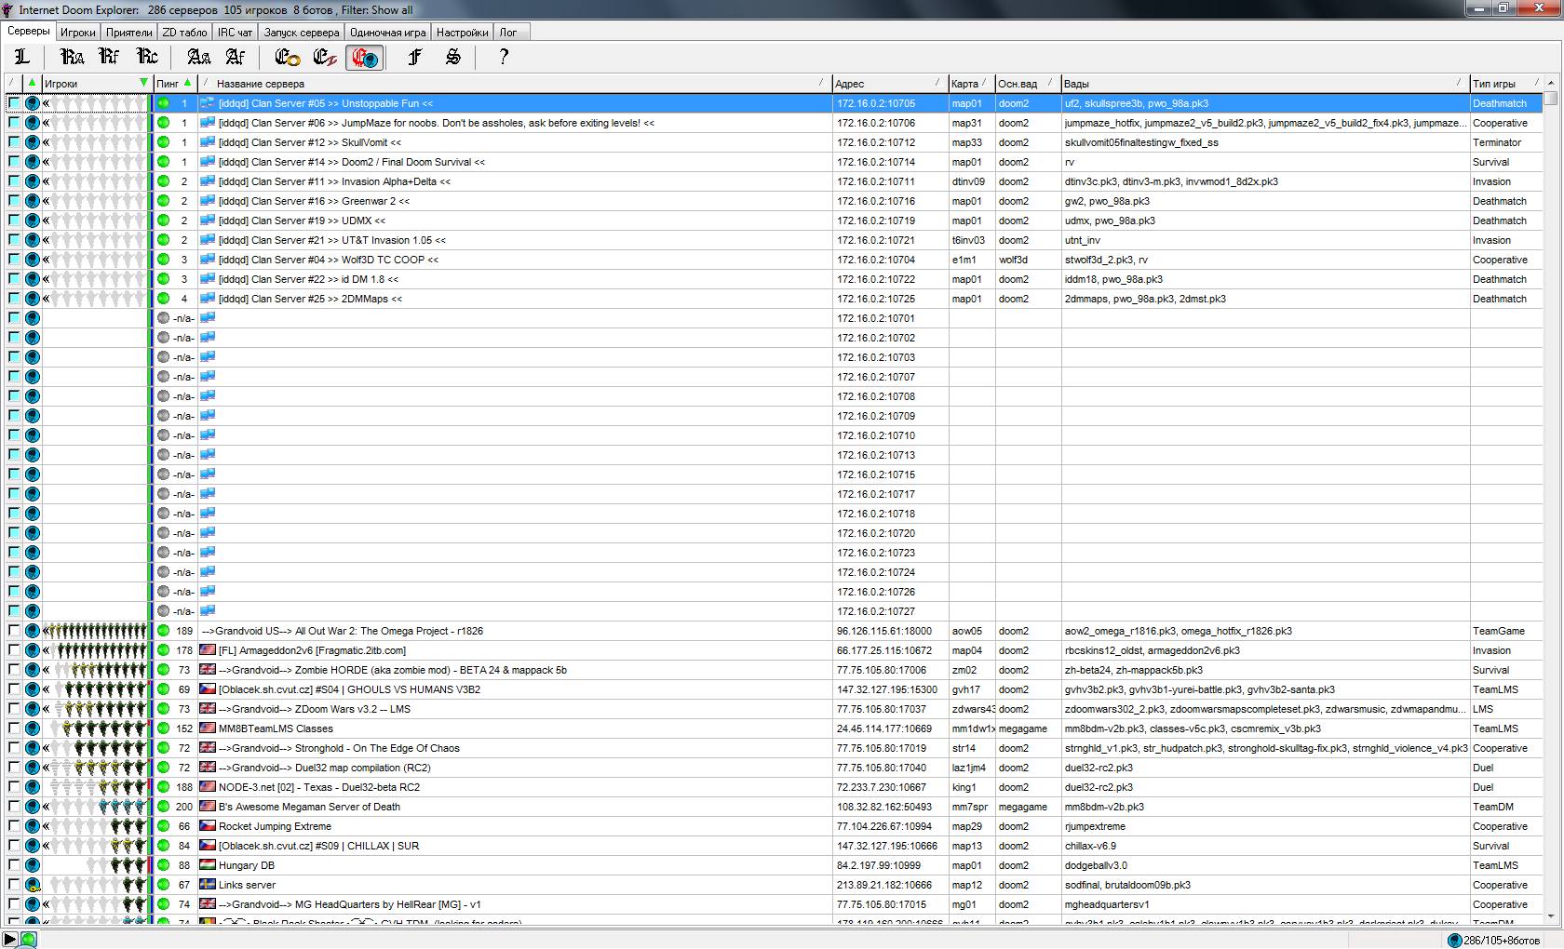Click the gothic 'L' toolbar icon
Screen dimensions: 1564x949
(x=22, y=58)
